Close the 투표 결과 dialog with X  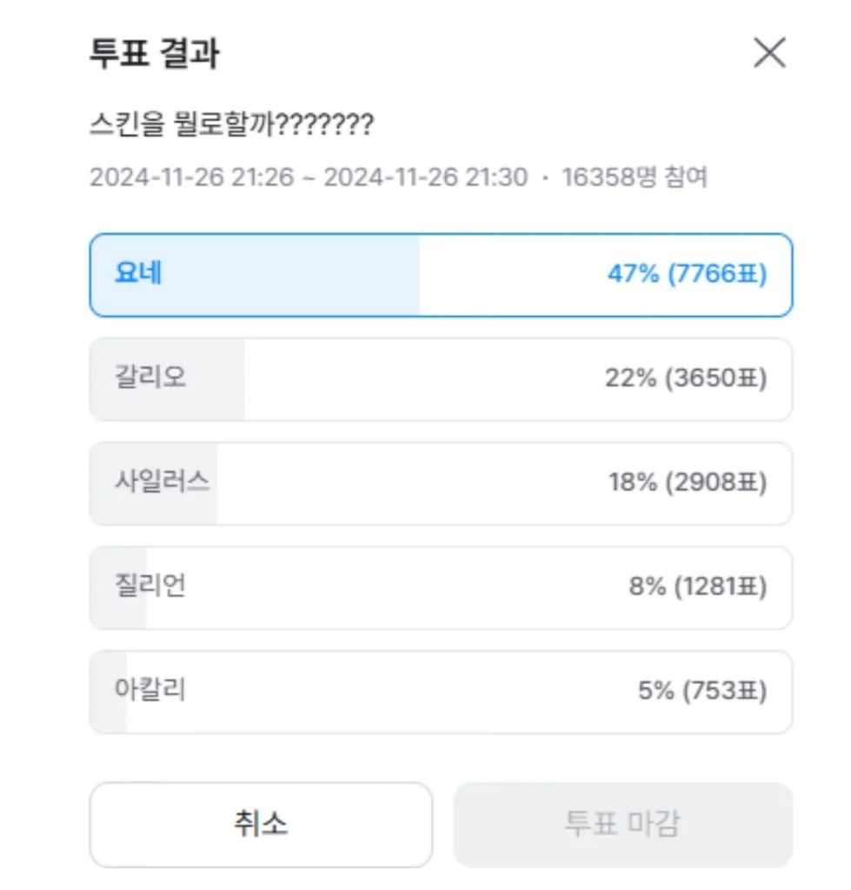click(769, 53)
